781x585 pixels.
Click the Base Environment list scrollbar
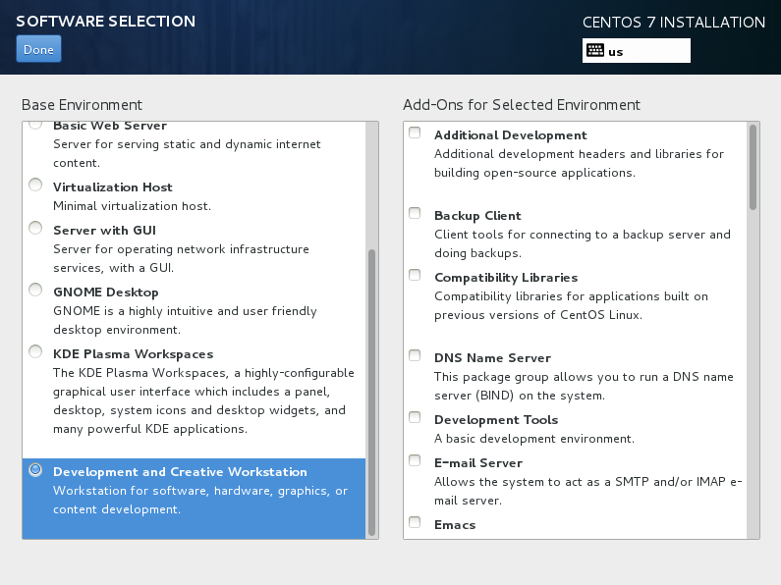point(371,393)
